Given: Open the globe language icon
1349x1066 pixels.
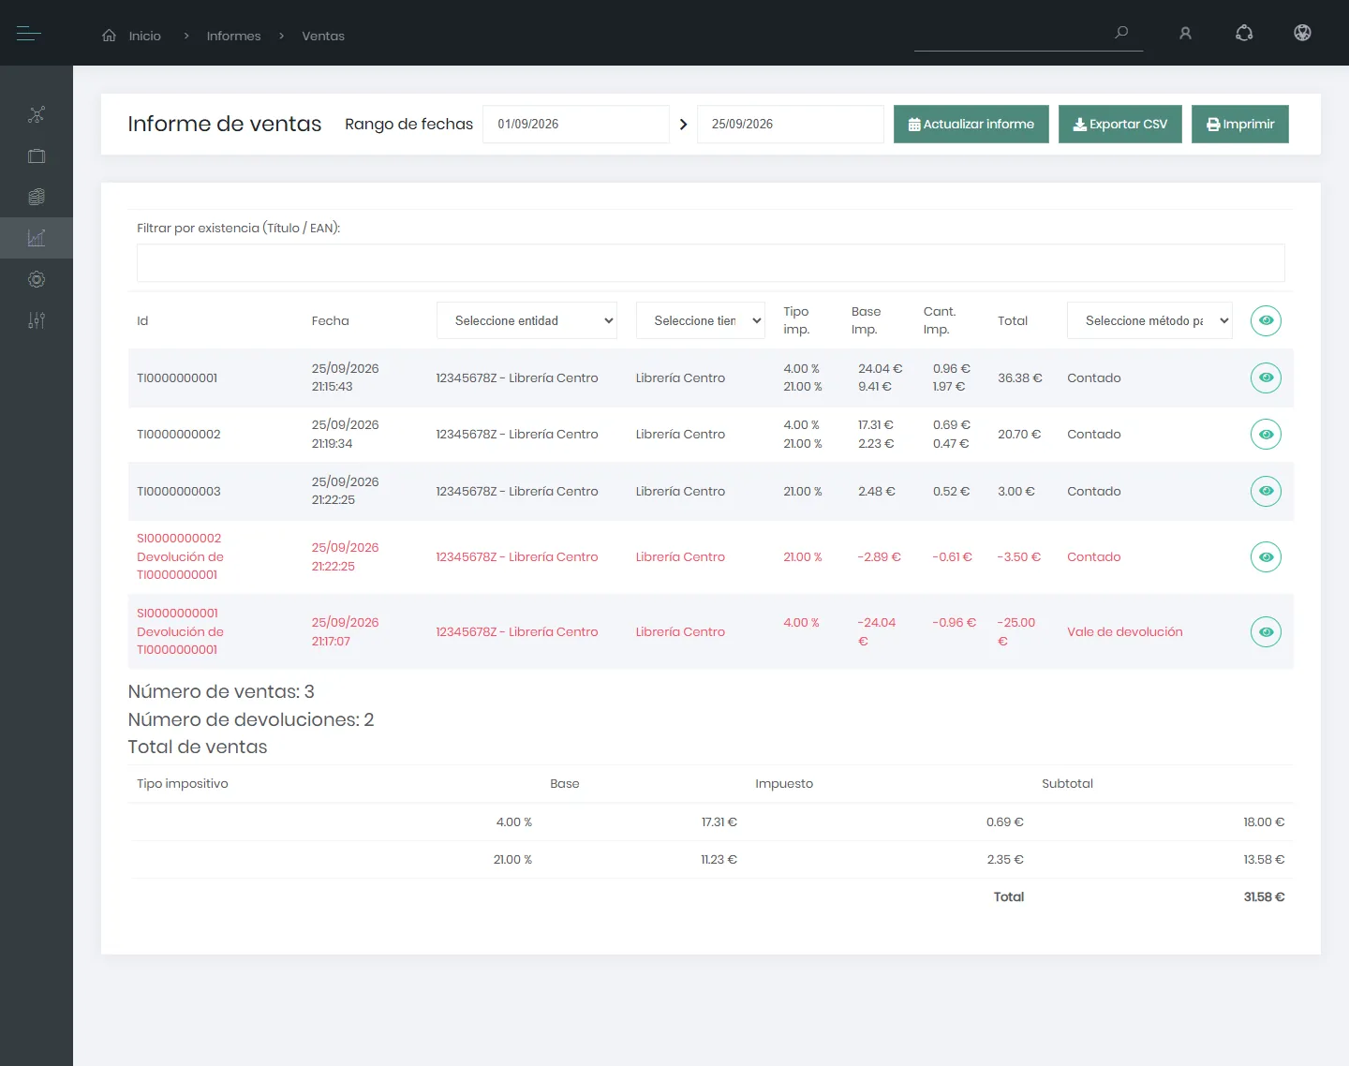Looking at the screenshot, I should tap(1302, 34).
